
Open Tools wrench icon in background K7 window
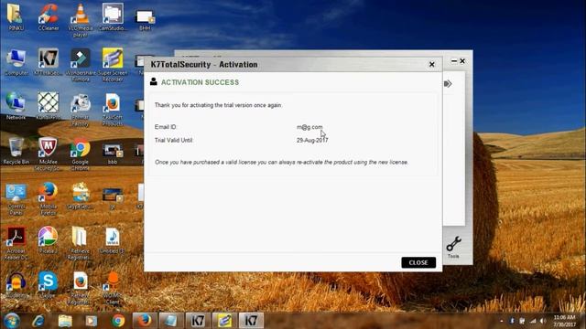453,247
